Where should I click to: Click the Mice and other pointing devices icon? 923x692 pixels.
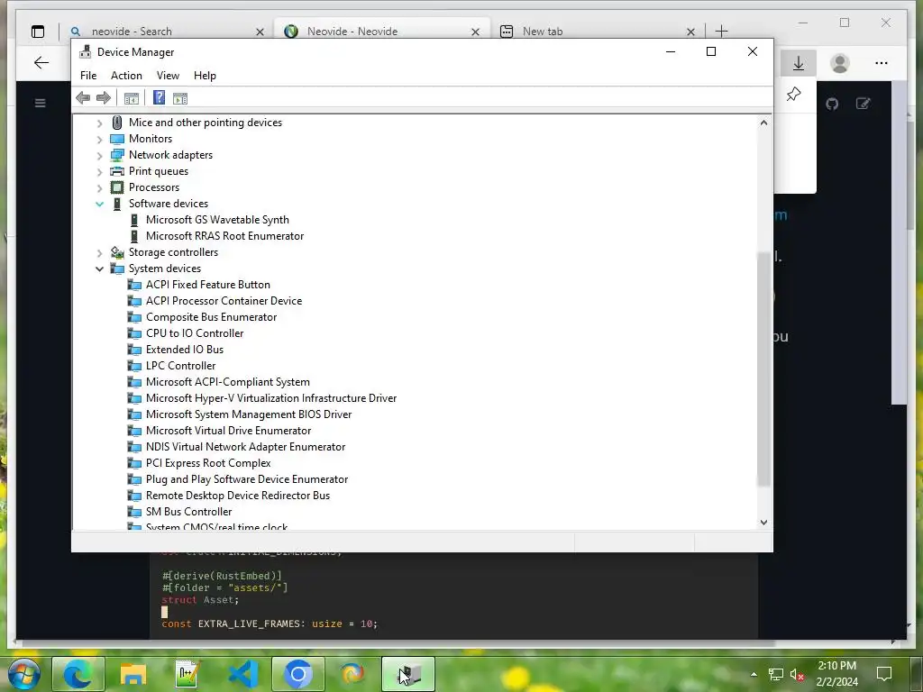tap(117, 123)
